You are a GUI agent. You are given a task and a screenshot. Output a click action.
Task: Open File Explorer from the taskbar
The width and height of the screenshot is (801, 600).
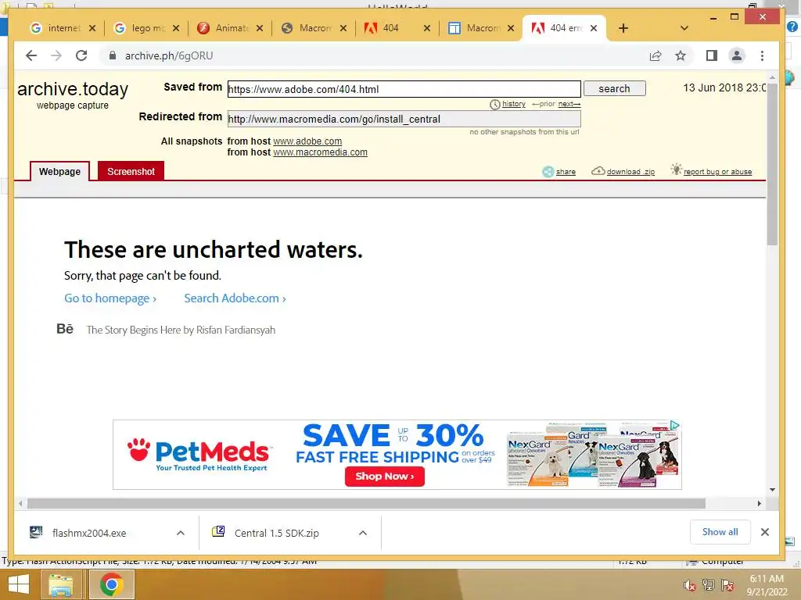point(61,584)
